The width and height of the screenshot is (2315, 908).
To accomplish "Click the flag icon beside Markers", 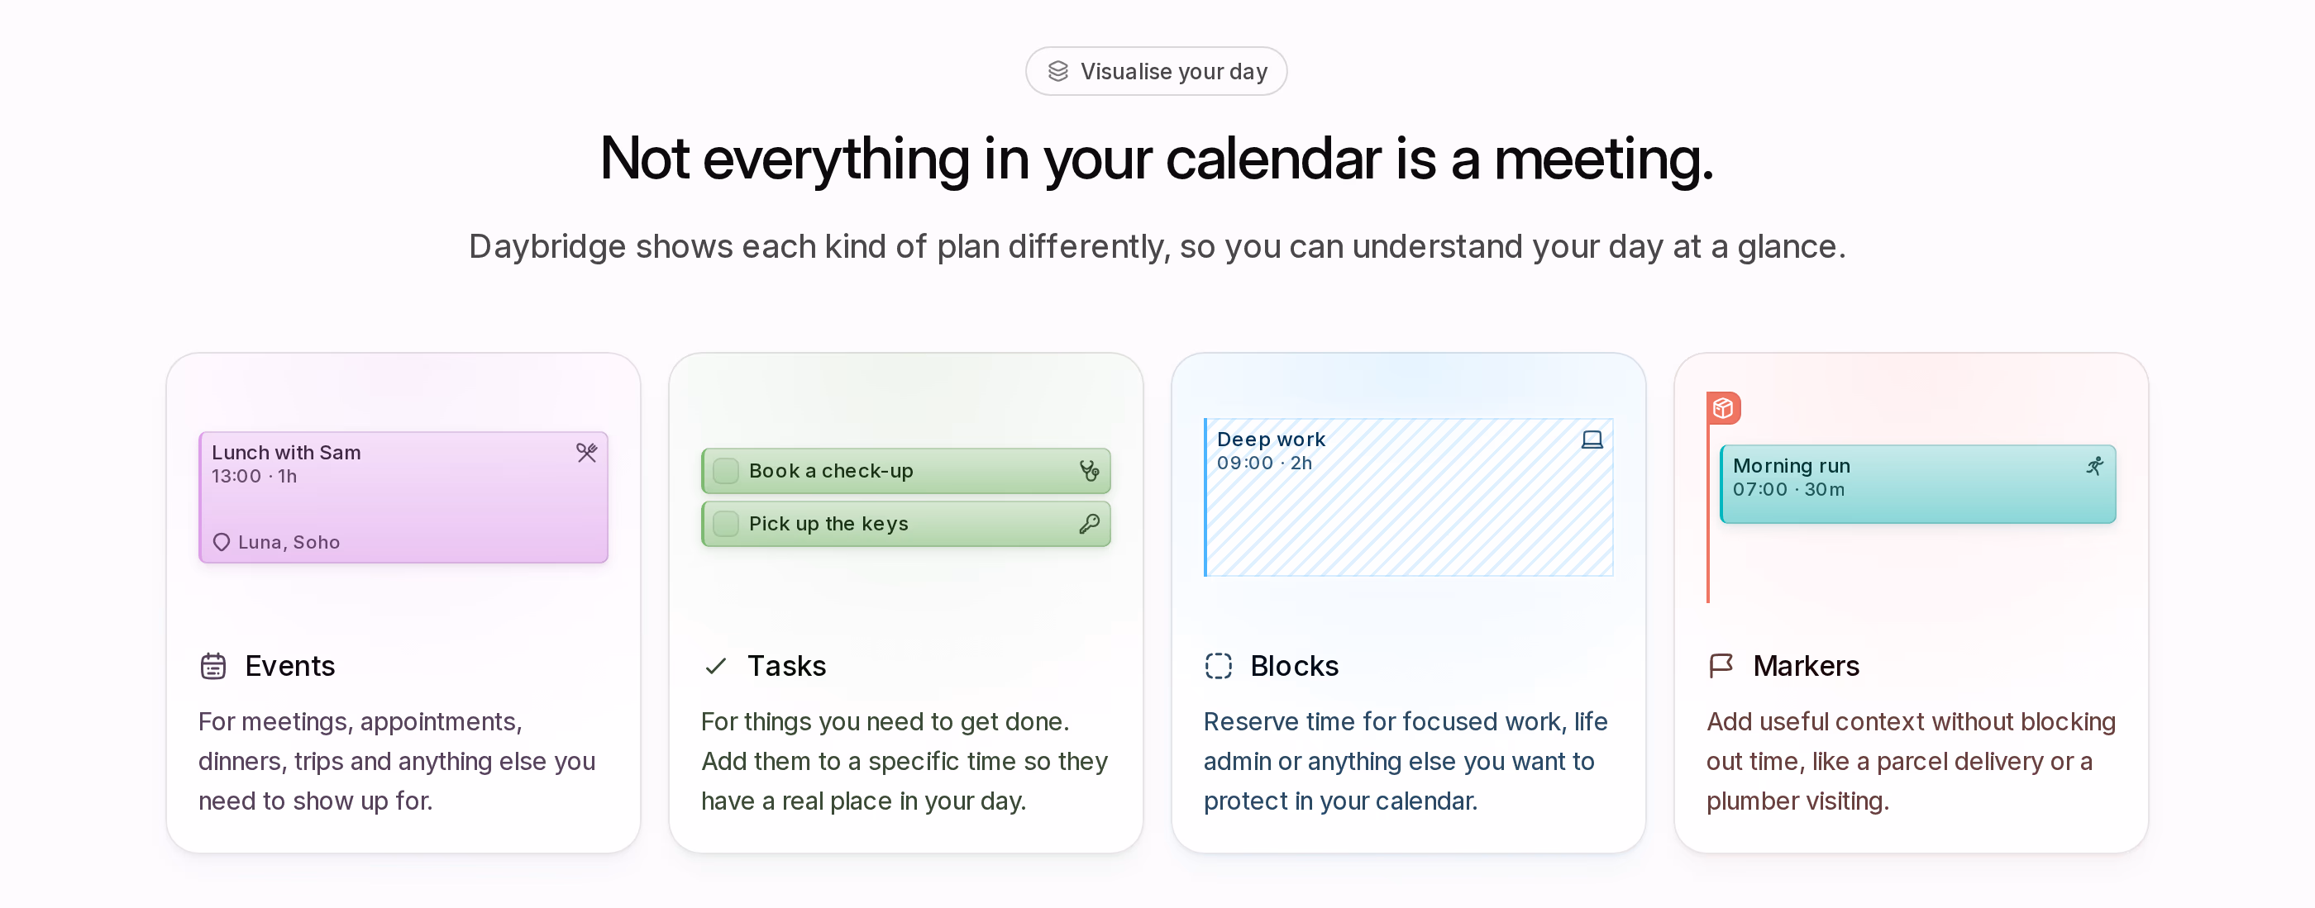I will pos(1720,665).
